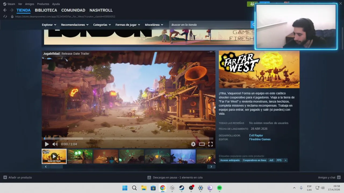
Task: Open the TIENDA tab
Action: pyautogui.click(x=23, y=10)
